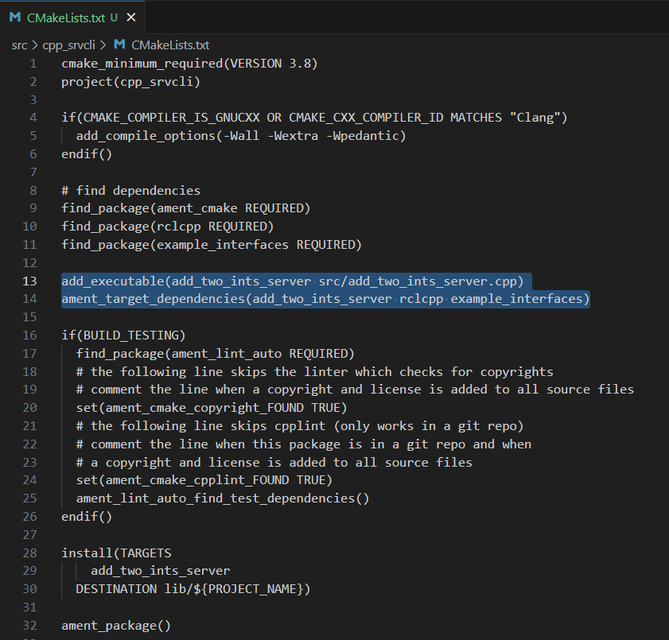Click the 'src' breadcrumb segment
Viewport: 669px width, 640px height.
point(20,45)
